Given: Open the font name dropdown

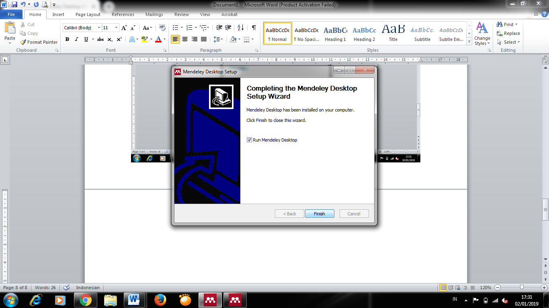Looking at the screenshot, I should click(99, 28).
